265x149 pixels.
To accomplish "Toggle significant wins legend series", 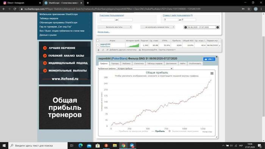I will coord(183,131).
